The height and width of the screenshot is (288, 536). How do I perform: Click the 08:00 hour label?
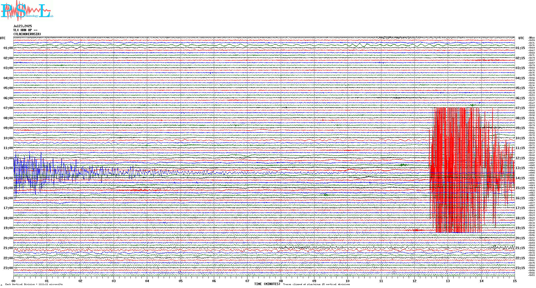coord(8,118)
